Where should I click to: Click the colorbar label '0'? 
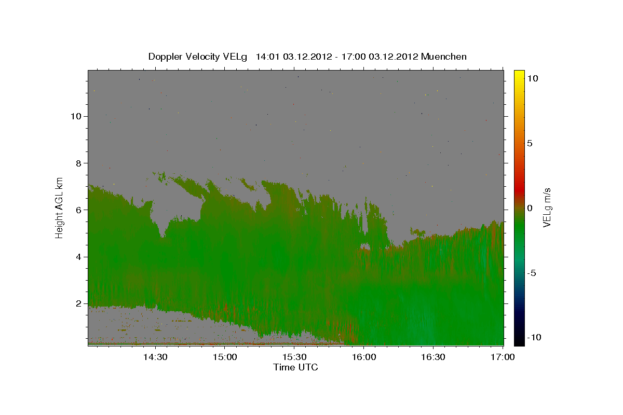(530, 208)
